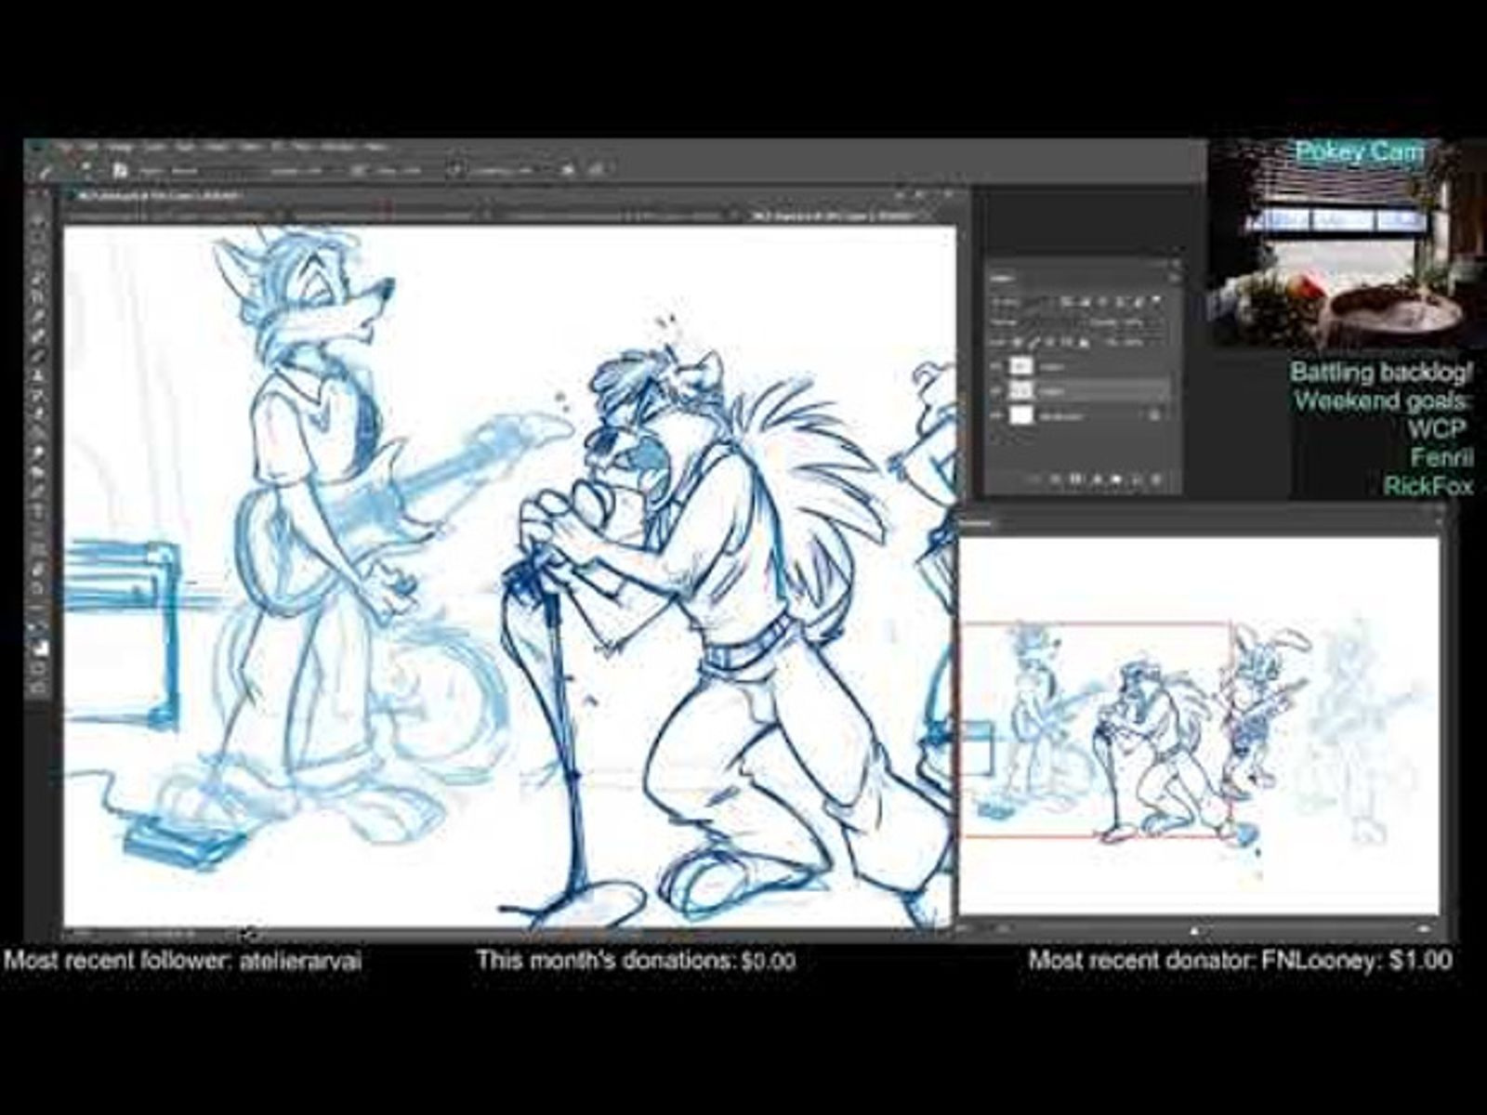Select the Clone Stamp tool
Viewport: 1487px width, 1115px height.
point(39,375)
